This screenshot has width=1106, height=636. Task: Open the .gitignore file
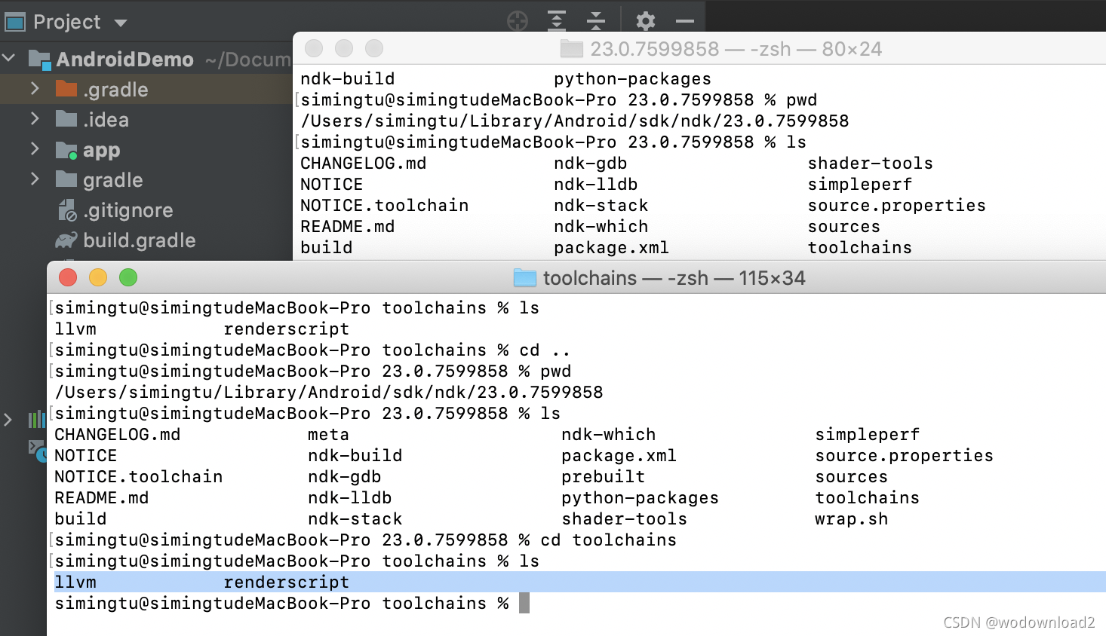click(x=128, y=210)
